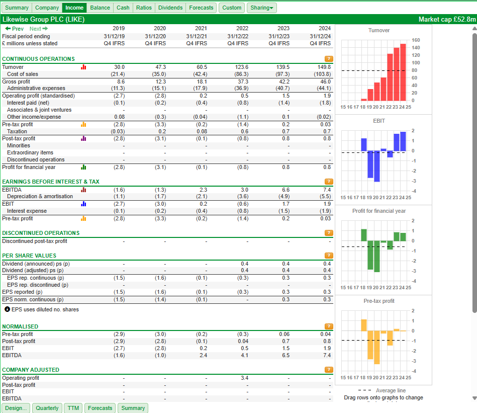Open help icon for Per Share Values section
This screenshot has height=413, width=477.
329,256
